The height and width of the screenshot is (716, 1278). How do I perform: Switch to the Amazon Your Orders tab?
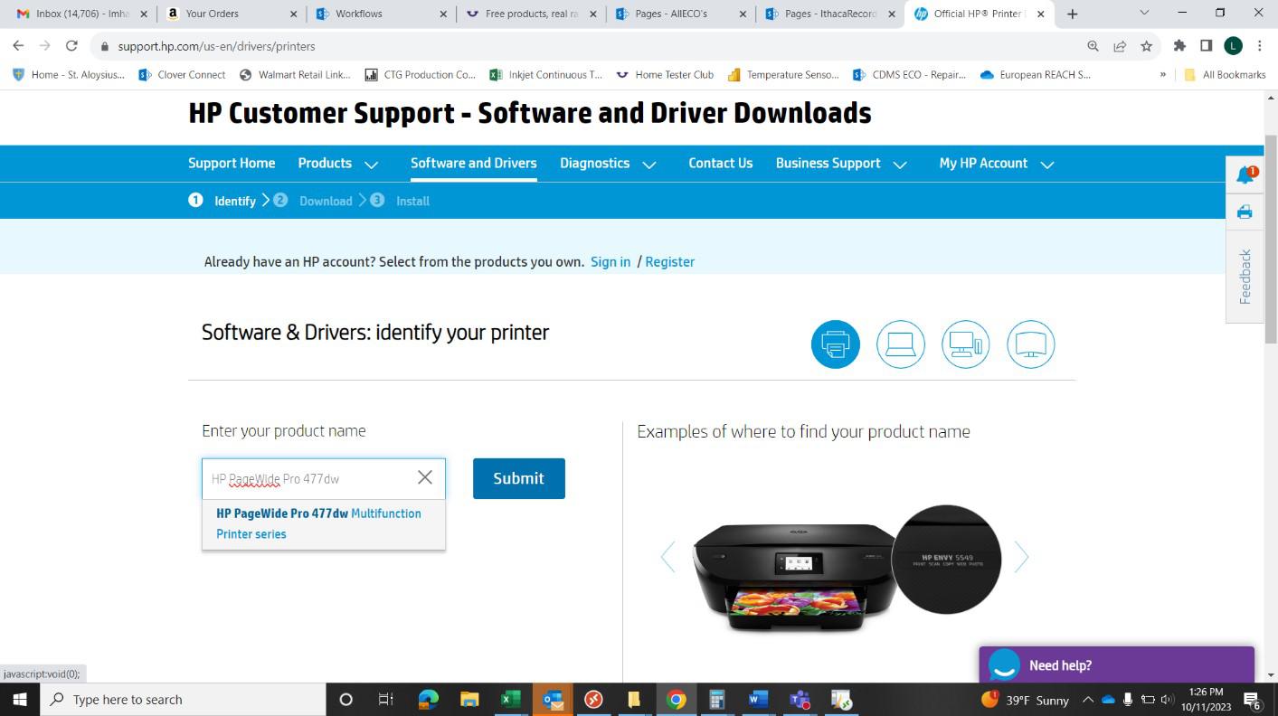231,14
